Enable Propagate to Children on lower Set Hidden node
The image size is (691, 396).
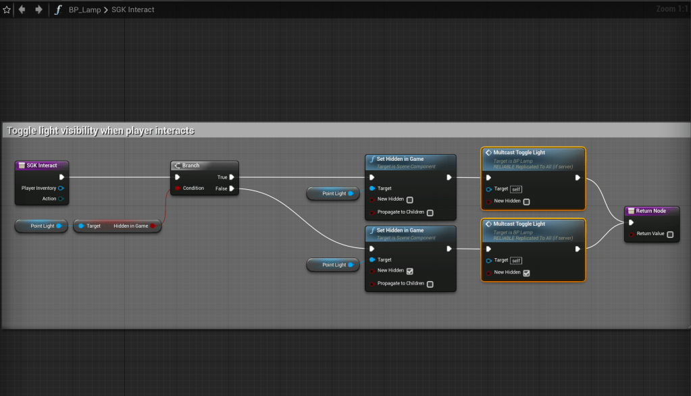[x=430, y=284]
